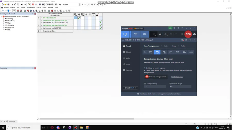Select Bandicam HDMI device recording mode

pos(136,34)
